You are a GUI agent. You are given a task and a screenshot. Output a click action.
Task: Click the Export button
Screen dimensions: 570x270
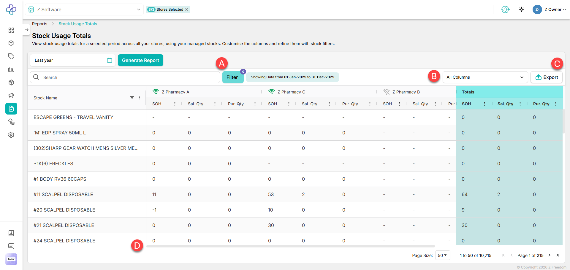click(x=546, y=77)
